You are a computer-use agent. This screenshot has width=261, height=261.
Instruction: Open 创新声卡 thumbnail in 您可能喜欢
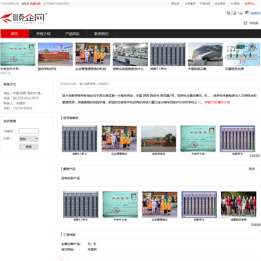coord(238,138)
